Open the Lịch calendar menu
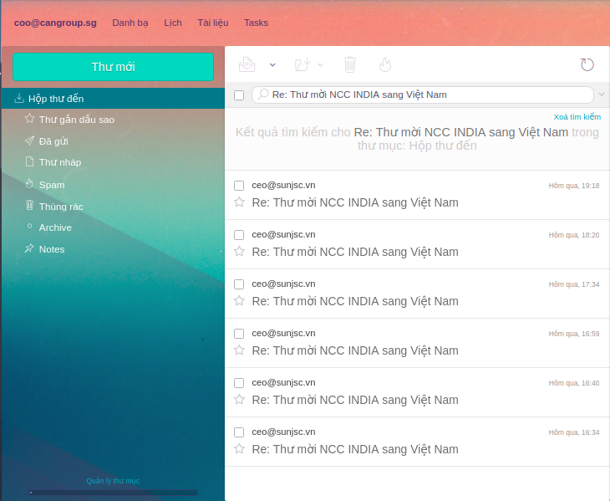Screen dimensions: 610x501 click(x=173, y=23)
